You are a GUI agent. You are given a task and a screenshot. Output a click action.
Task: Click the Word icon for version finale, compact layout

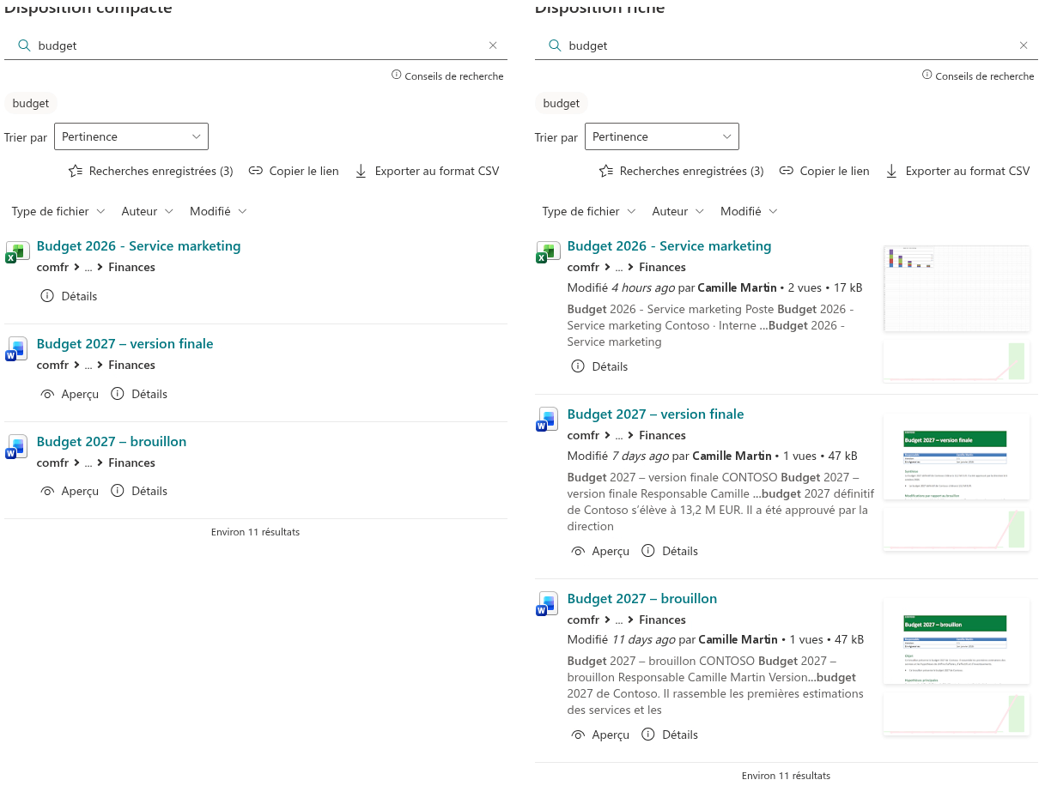click(x=17, y=349)
